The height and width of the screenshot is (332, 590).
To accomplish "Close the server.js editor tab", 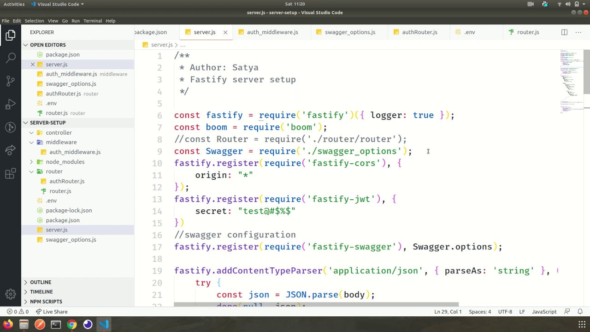I will [x=225, y=32].
